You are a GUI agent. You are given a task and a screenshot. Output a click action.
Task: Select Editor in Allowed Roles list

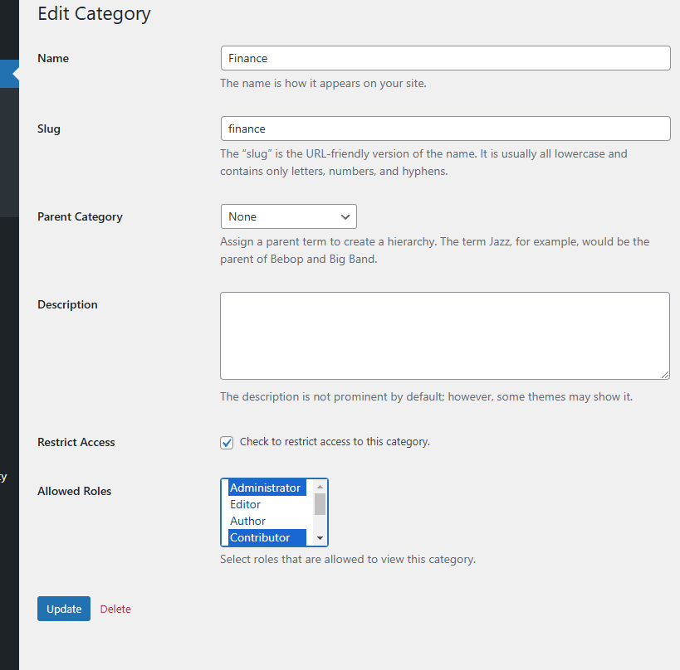pos(246,504)
